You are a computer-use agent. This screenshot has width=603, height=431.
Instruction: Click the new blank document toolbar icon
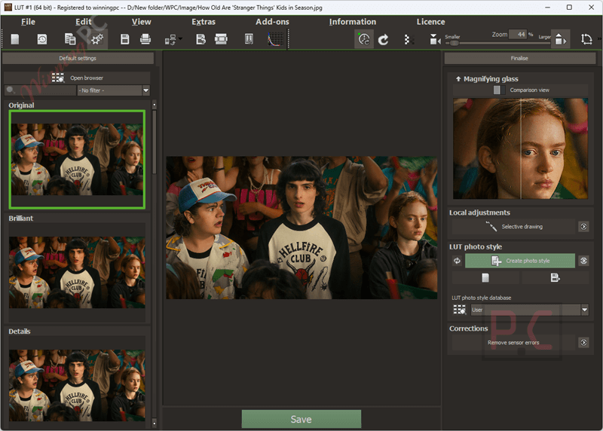(x=15, y=39)
